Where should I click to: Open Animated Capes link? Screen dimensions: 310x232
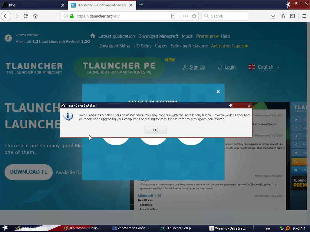pyautogui.click(x=229, y=46)
